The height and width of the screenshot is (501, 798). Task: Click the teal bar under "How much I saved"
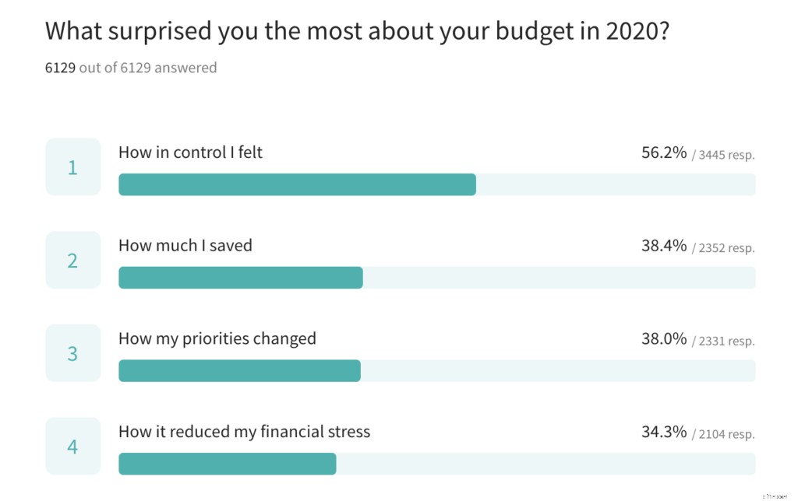coord(240,278)
